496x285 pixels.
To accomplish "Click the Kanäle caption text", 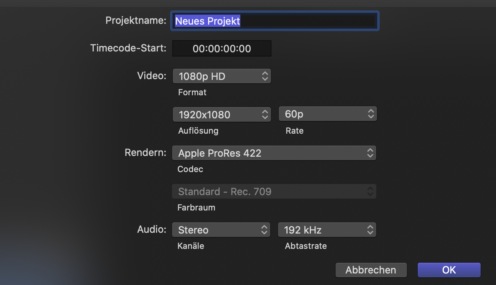I will (191, 246).
